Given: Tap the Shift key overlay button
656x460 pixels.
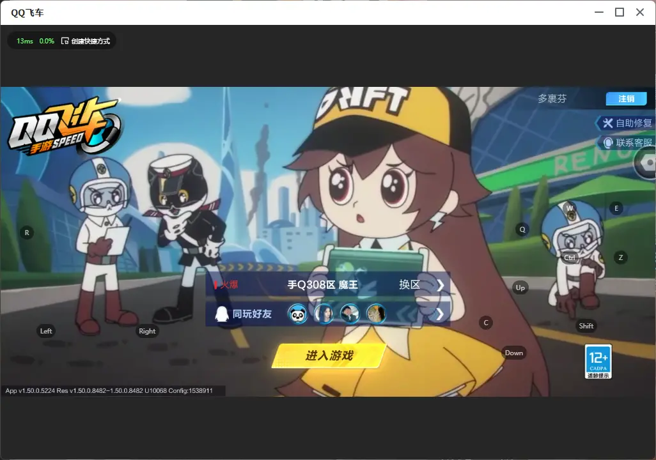Looking at the screenshot, I should point(586,326).
